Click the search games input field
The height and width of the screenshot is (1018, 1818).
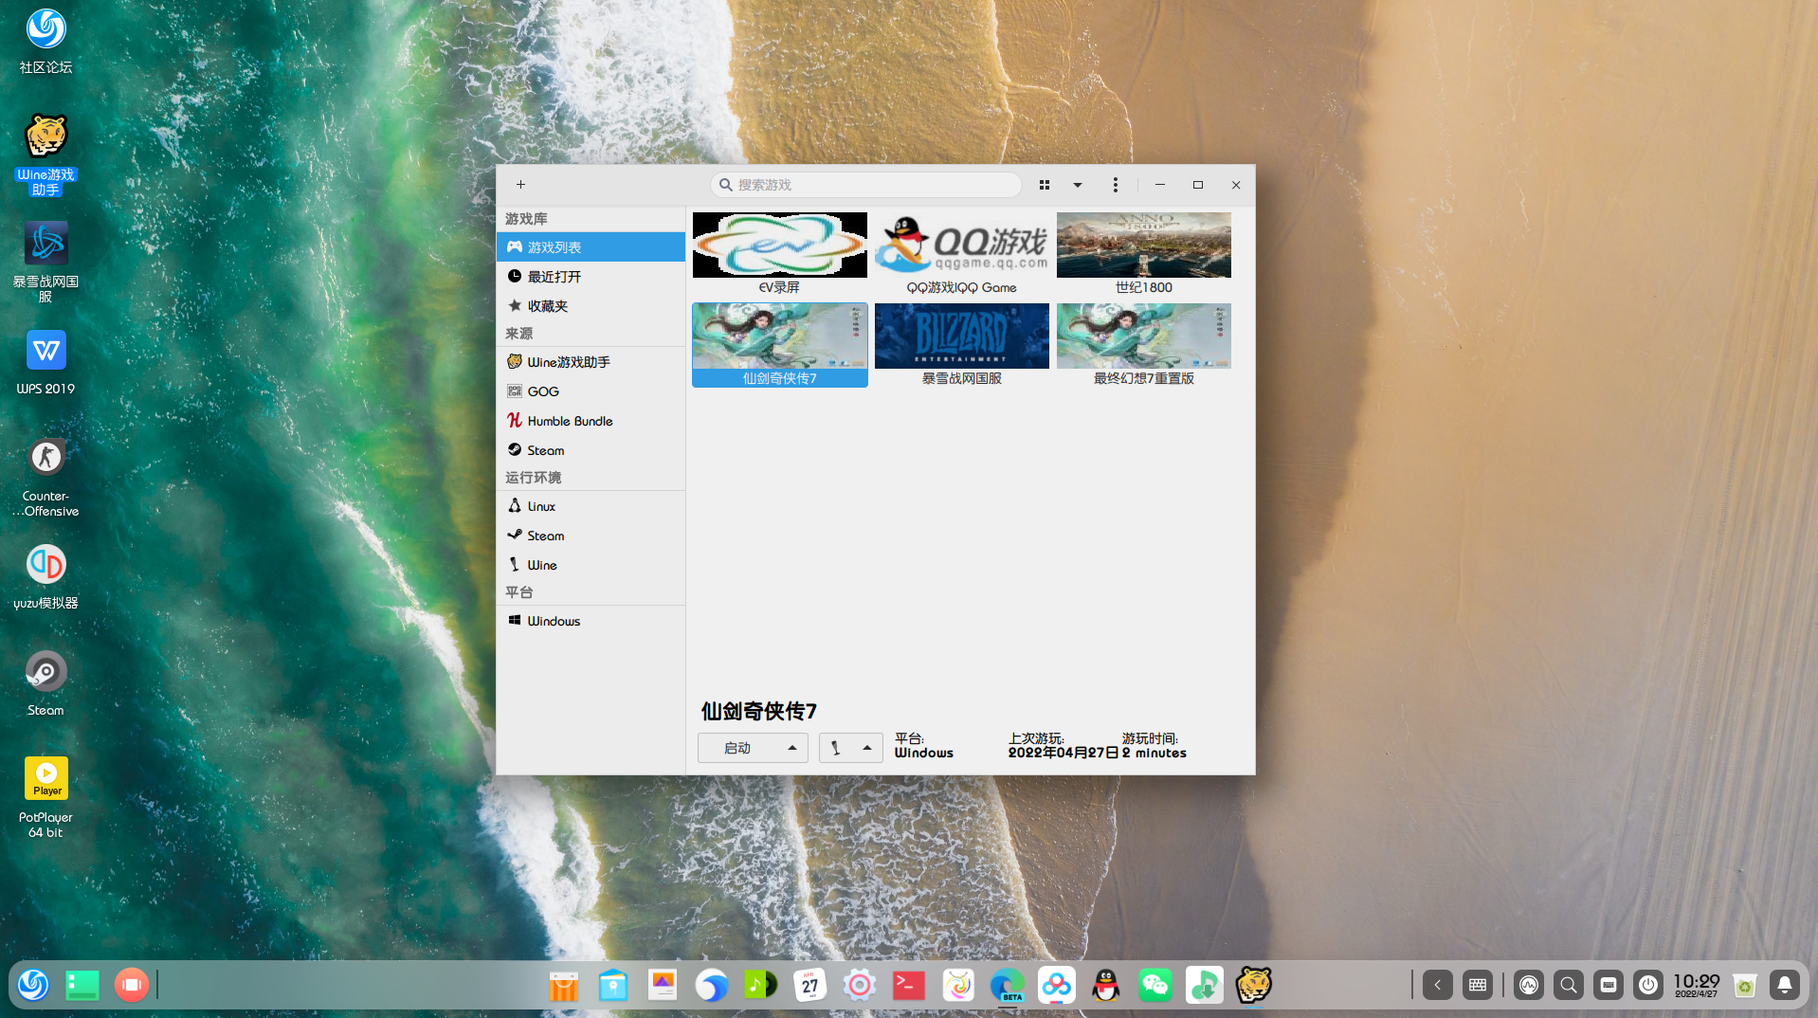coord(864,185)
